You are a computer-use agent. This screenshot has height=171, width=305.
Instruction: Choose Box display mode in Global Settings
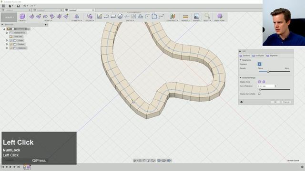[x=259, y=82]
